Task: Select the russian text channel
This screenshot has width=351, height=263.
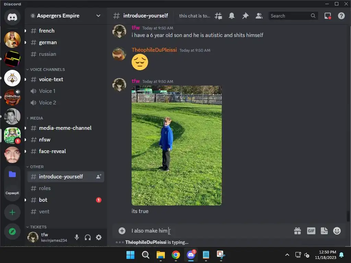Action: click(x=65, y=54)
